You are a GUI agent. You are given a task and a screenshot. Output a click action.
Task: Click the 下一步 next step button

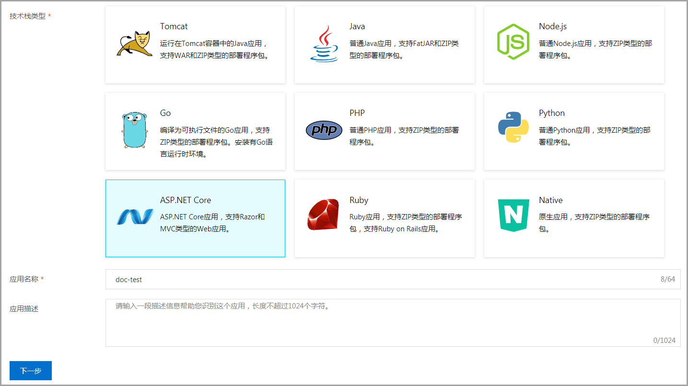[31, 371]
